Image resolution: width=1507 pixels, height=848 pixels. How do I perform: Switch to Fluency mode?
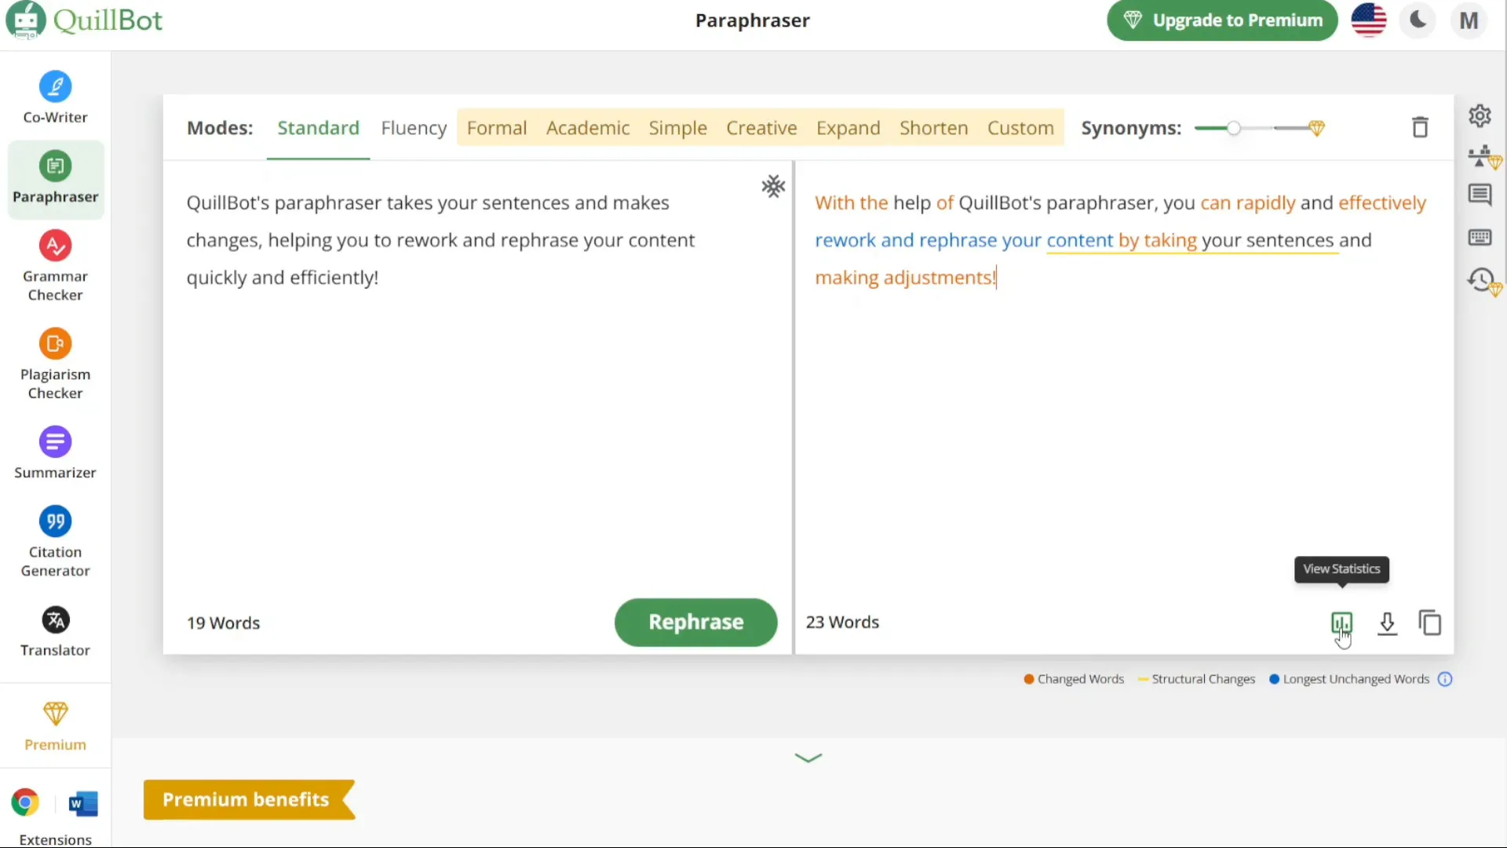[x=414, y=128]
